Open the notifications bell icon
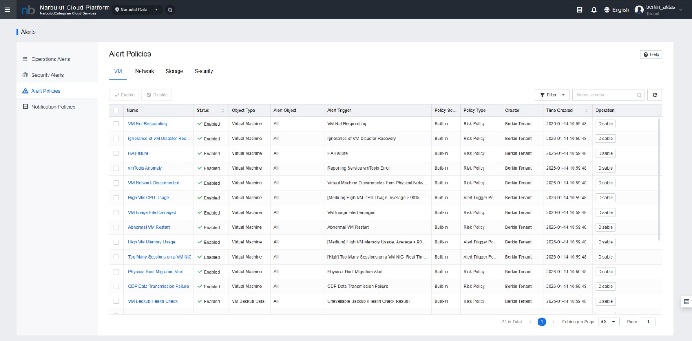692x341 pixels. [x=594, y=9]
